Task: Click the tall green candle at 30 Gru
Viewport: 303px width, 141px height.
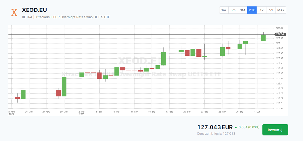Action: pos(64,86)
